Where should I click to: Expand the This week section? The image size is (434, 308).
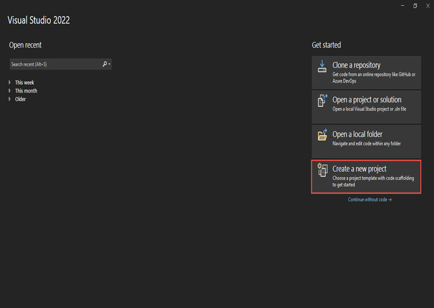10,82
